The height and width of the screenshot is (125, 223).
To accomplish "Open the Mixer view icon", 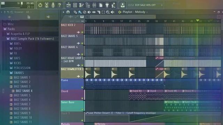I will 94,5.
